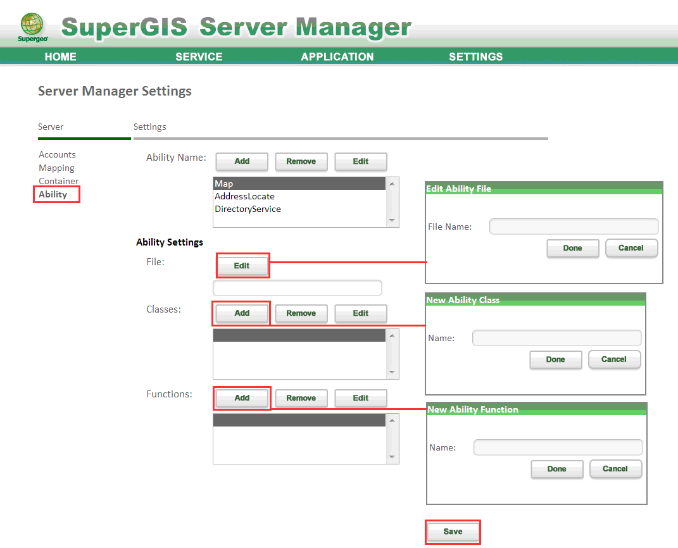This screenshot has width=678, height=548.
Task: Click Name field in New Ability Class
Action: coord(557,338)
